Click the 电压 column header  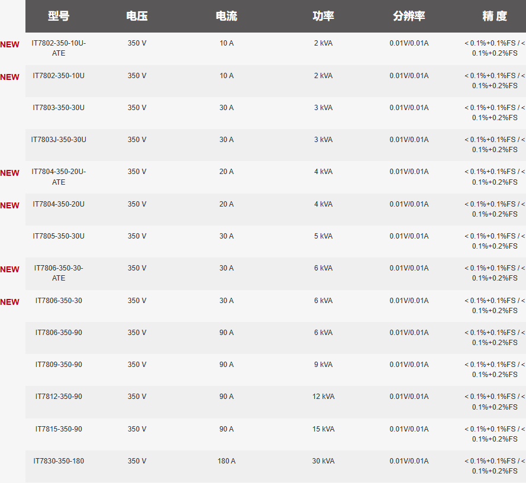[x=137, y=16]
